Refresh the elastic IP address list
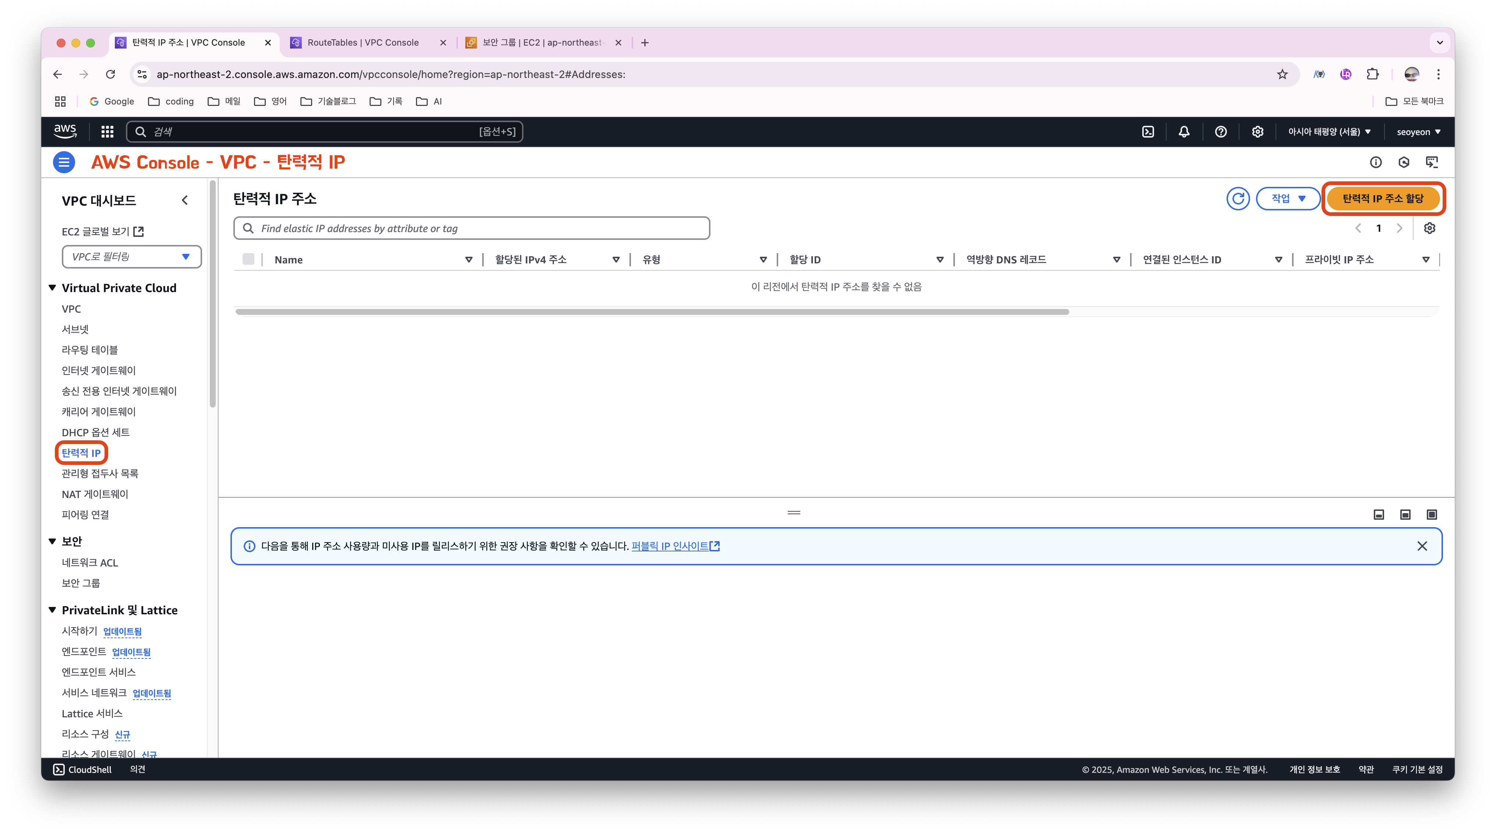This screenshot has width=1496, height=835. [x=1238, y=198]
